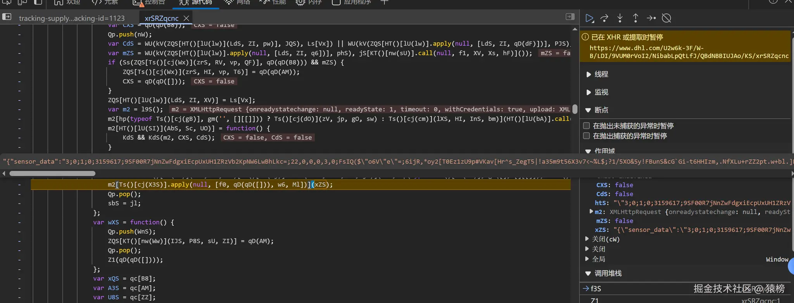Deactivate all breakpoints

click(x=666, y=18)
